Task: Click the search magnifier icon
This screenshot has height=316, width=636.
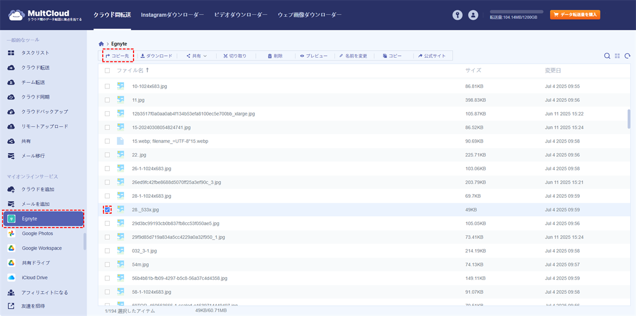Action: point(607,56)
